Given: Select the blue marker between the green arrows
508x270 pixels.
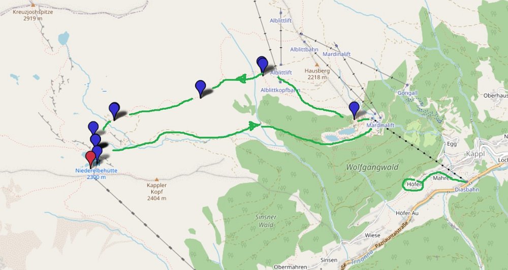Looking at the screenshot, I should [201, 89].
